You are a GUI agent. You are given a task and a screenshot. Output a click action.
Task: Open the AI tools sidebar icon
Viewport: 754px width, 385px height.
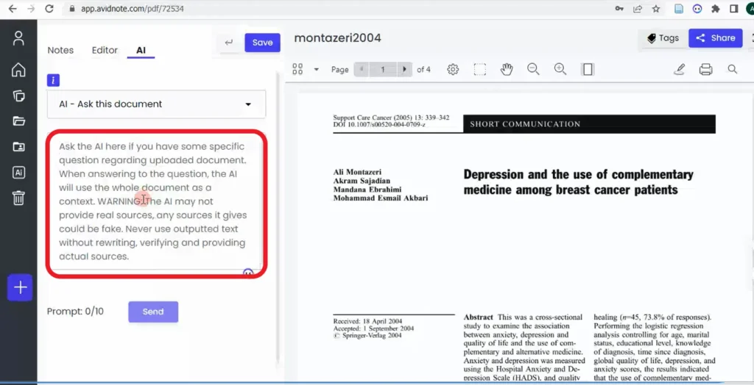point(18,173)
